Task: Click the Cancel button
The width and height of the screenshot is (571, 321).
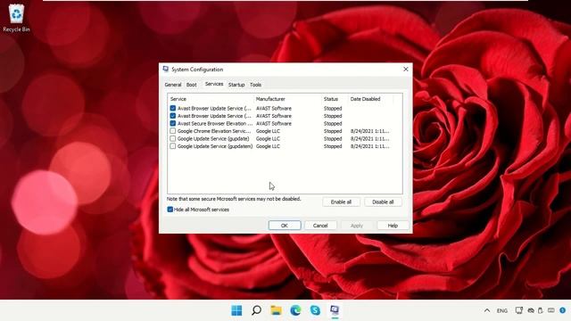Action: pos(320,226)
